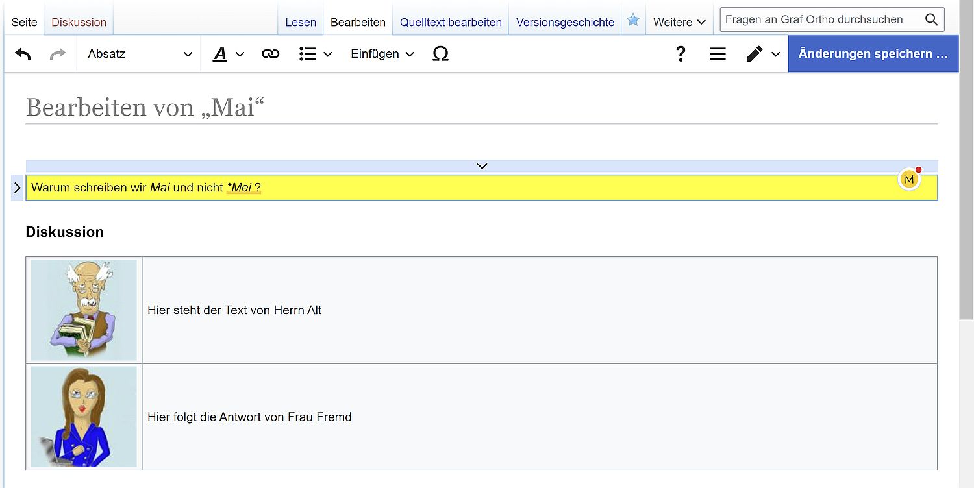Click Änderungen speichern button
The image size is (974, 488).
click(x=873, y=54)
